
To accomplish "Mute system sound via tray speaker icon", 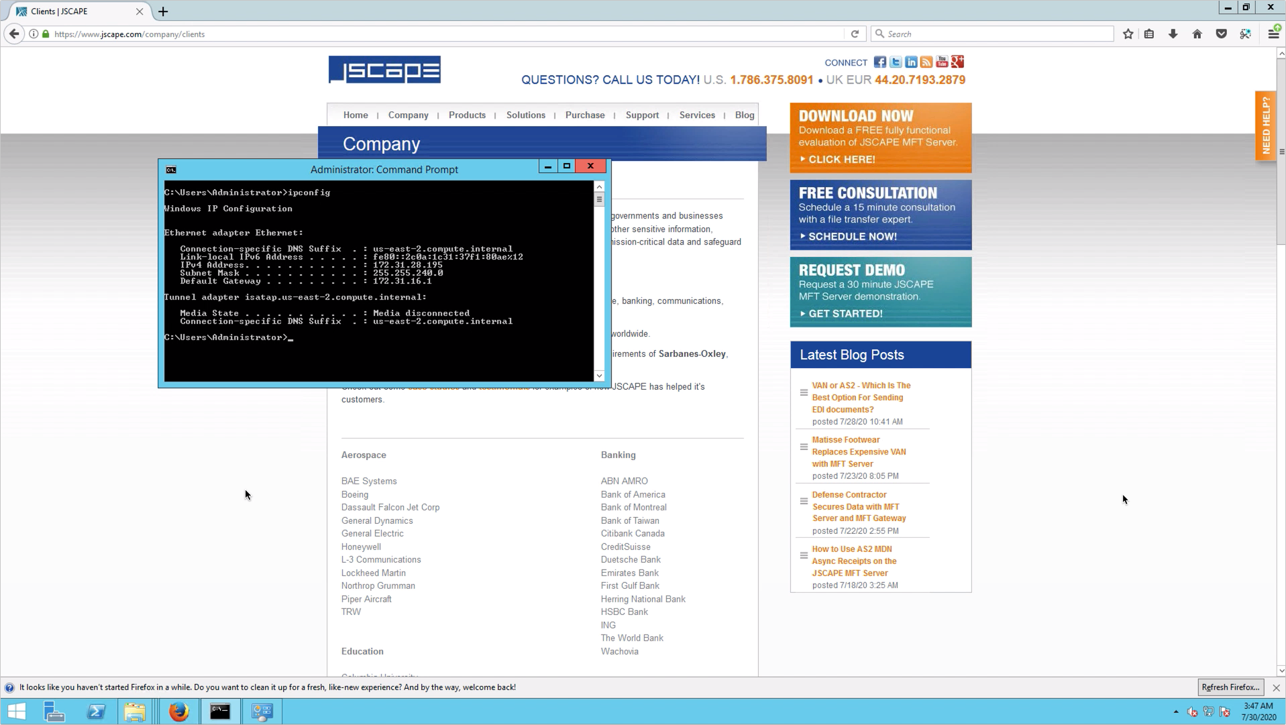I will click(x=1192, y=713).
